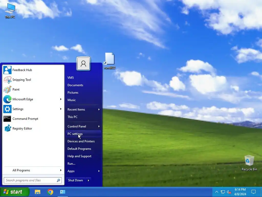Click the search magnifier icon
The width and height of the screenshot is (262, 197).
click(x=59, y=180)
